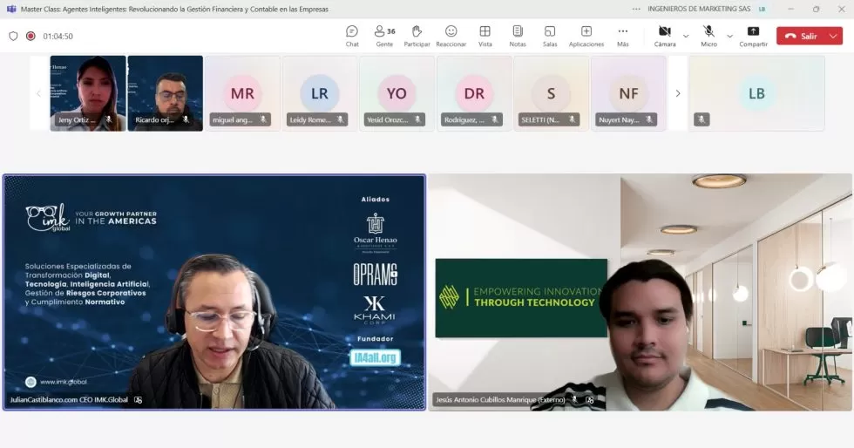Viewport: 854px width, 448px height.
Task: Open the Chat panel
Action: point(352,36)
